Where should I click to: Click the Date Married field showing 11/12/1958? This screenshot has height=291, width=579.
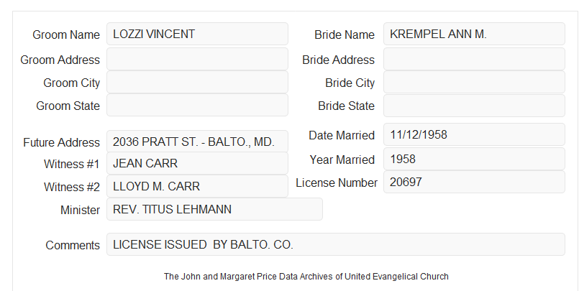coord(474,134)
